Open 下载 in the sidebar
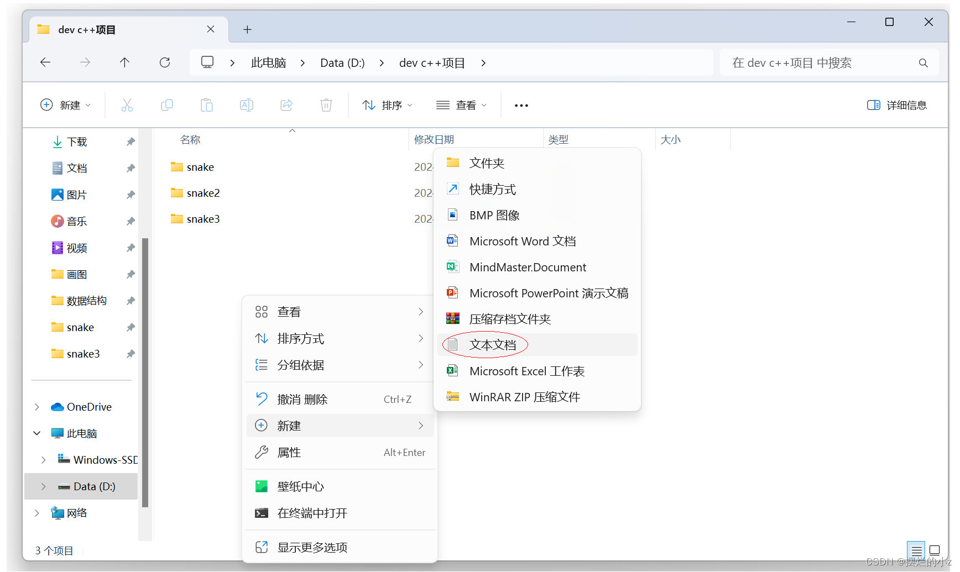Screen dimensions: 960x572 pos(70,141)
